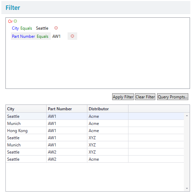Delete the Part Number Equals AW1 condition
This screenshot has height=193, width=191.
pos(72,36)
